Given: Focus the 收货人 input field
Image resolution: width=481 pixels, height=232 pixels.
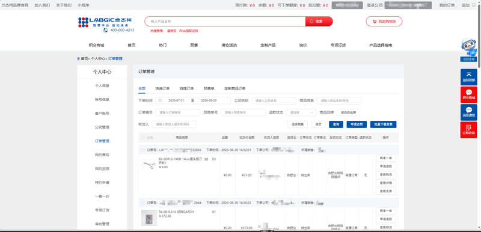Looking at the screenshot, I should click(174, 124).
